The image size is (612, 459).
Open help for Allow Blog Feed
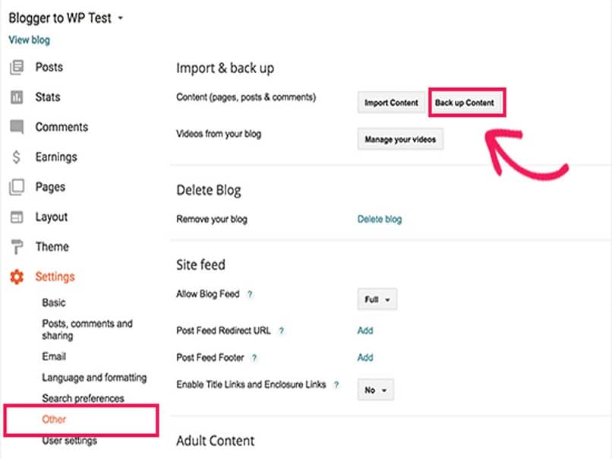250,294
